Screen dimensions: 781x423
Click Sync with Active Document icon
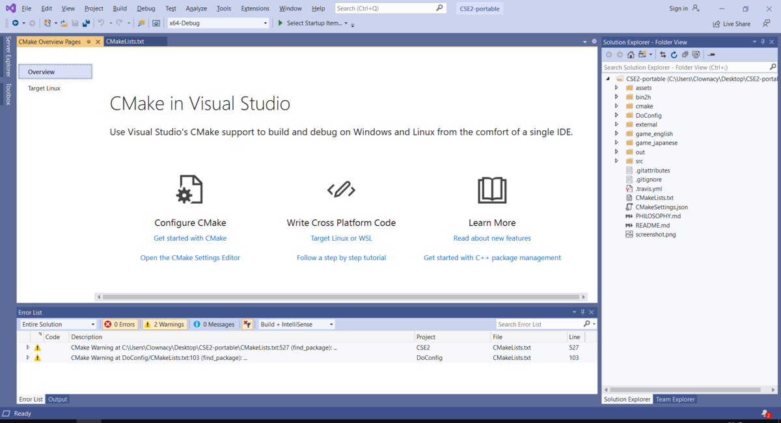pyautogui.click(x=663, y=55)
